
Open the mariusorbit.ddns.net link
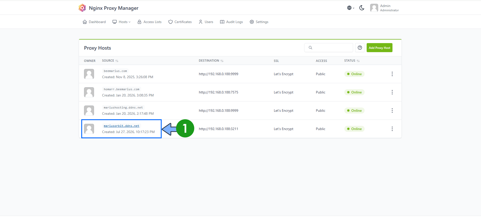[121, 126]
